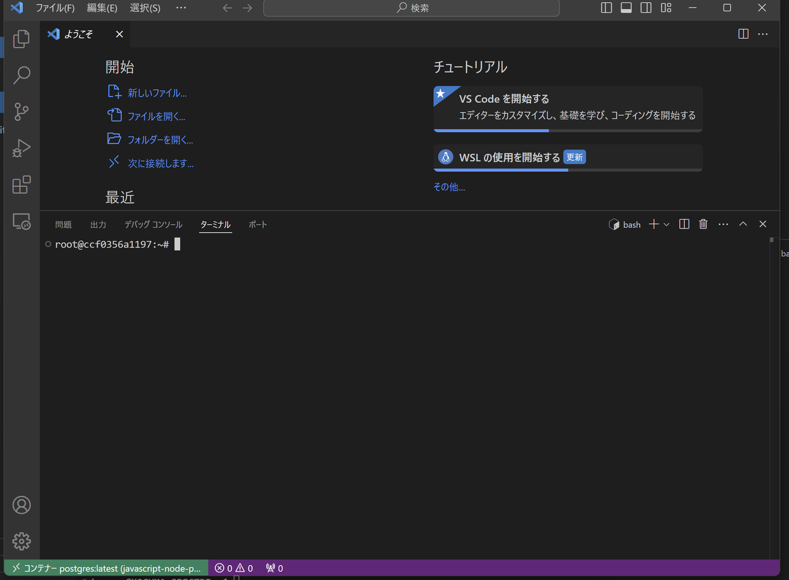
Task: Select the ようこそ editor tab
Action: 84,34
